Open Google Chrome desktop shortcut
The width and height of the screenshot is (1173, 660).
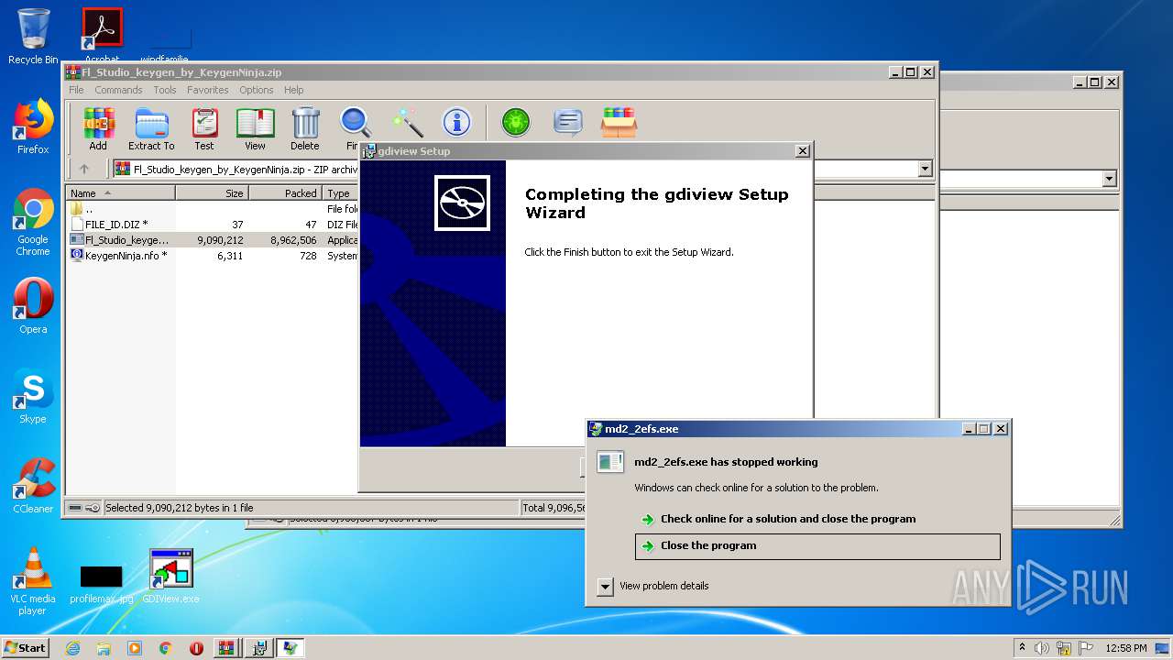pyautogui.click(x=33, y=223)
